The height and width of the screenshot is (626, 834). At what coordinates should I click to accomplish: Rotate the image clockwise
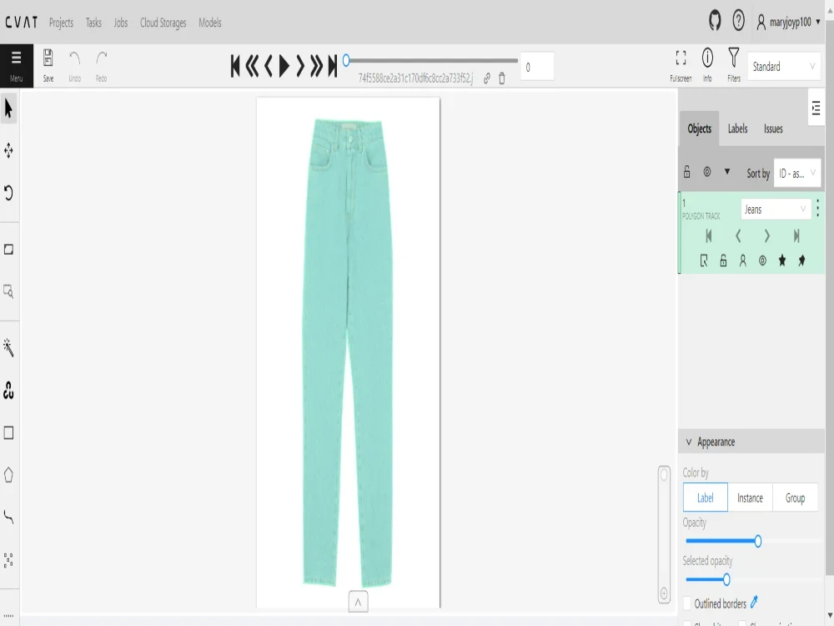[x=8, y=193]
